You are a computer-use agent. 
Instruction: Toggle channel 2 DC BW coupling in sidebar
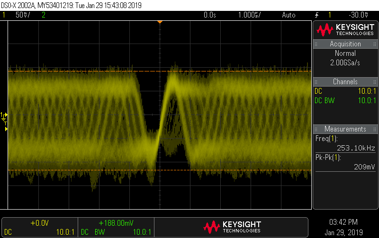click(345, 100)
